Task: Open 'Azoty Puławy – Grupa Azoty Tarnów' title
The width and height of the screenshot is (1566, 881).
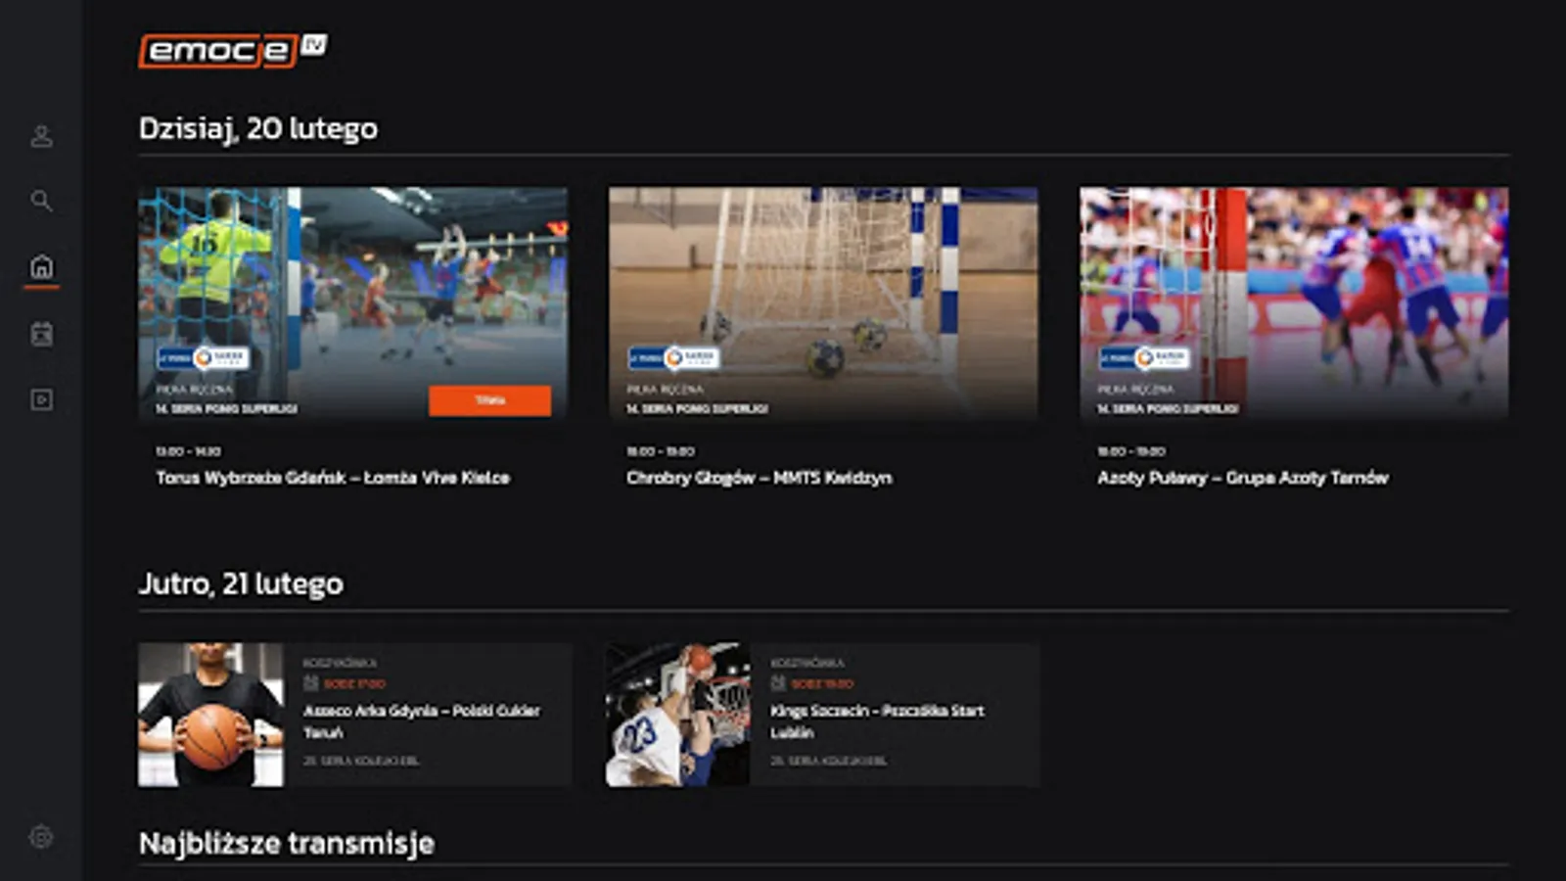Action: [x=1243, y=478]
